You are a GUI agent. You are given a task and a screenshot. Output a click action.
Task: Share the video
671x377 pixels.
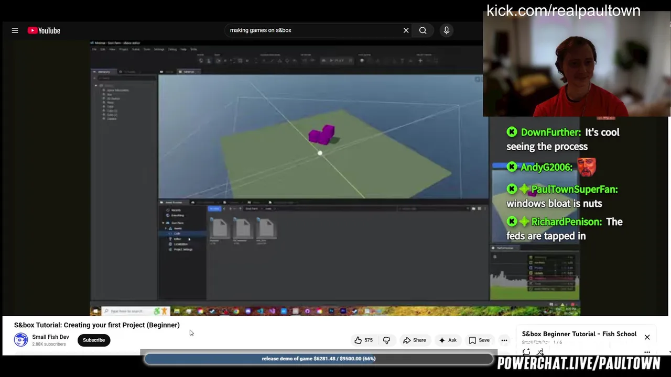pyautogui.click(x=414, y=340)
